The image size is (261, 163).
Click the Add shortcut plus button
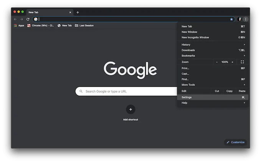tap(130, 109)
